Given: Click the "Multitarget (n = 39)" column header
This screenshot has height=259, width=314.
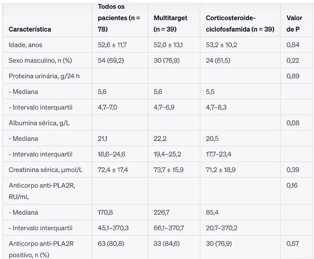Looking at the screenshot, I should tap(171, 23).
